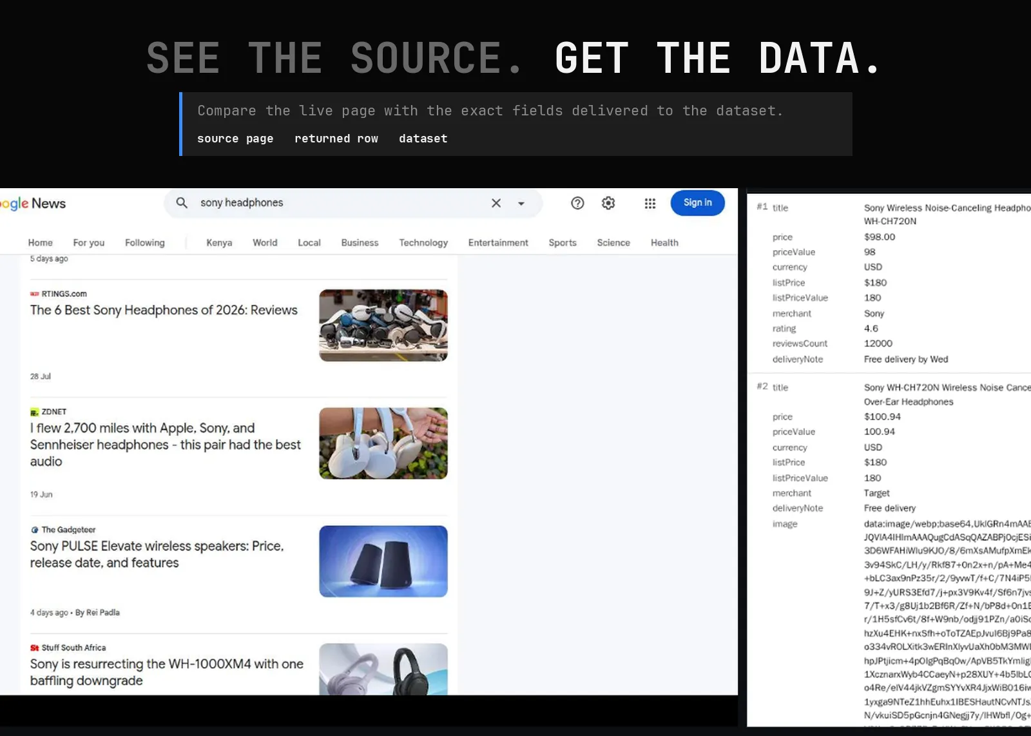The height and width of the screenshot is (736, 1031).
Task: Select the Kenya news tab
Action: coord(219,243)
